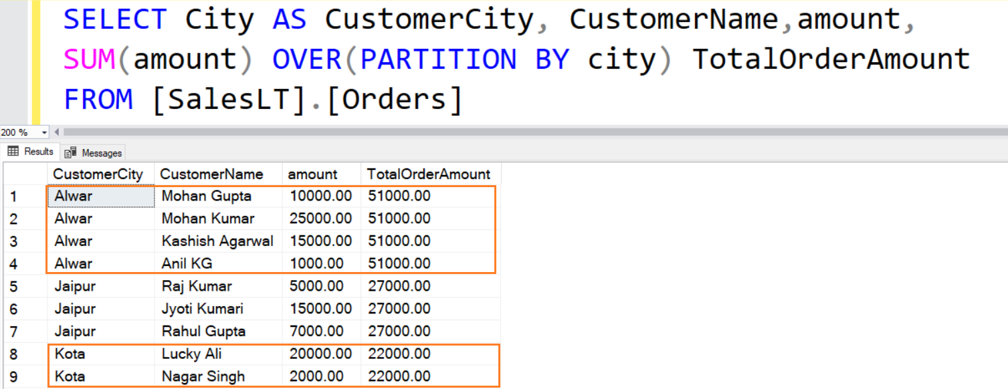The height and width of the screenshot is (389, 1008).
Task: Click the Mohan Gupta cell
Action: [218, 197]
